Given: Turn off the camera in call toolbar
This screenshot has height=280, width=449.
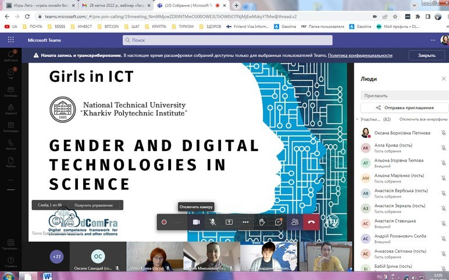Looking at the screenshot, I should [x=196, y=222].
